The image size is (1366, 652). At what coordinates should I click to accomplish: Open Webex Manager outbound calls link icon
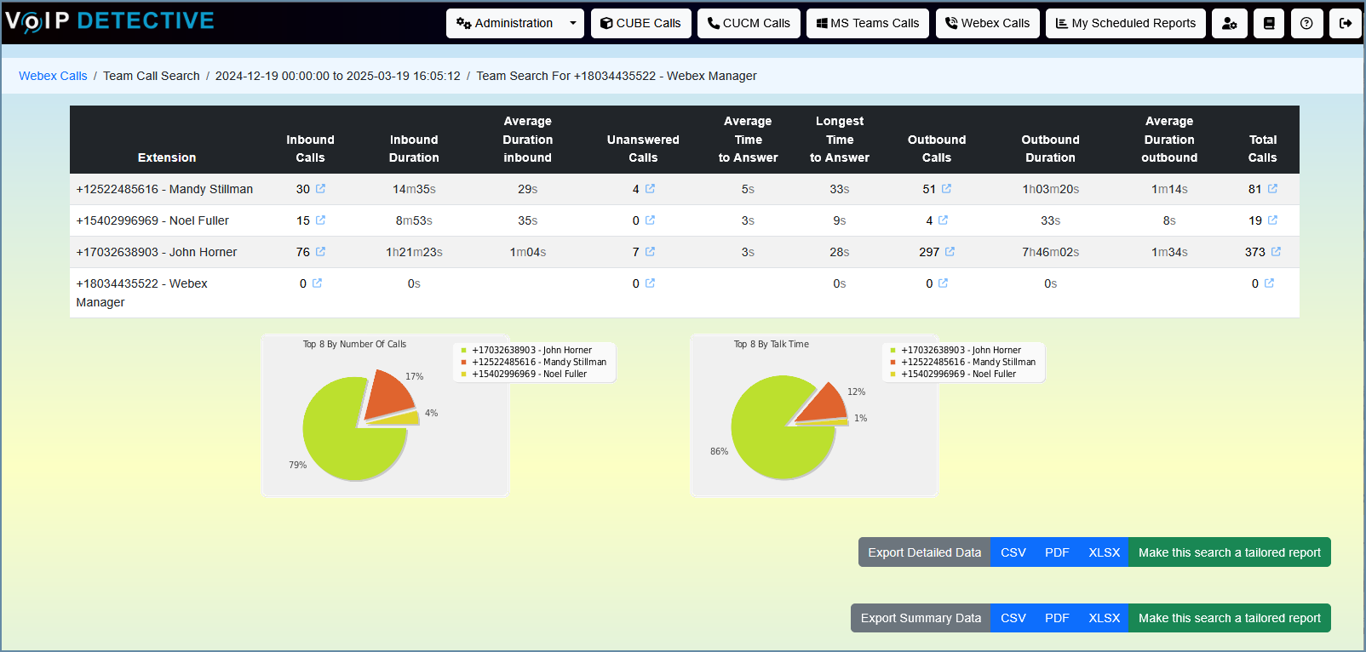click(x=943, y=283)
